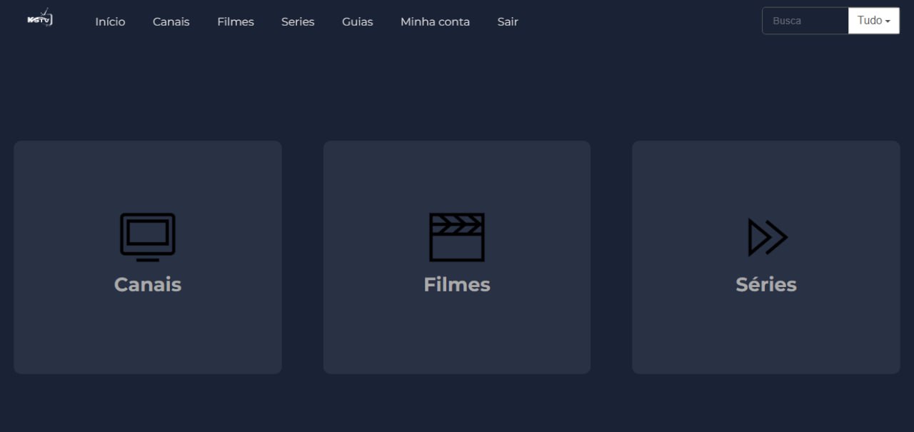Go to Início in the navigation bar
The image size is (914, 432).
[x=110, y=21]
